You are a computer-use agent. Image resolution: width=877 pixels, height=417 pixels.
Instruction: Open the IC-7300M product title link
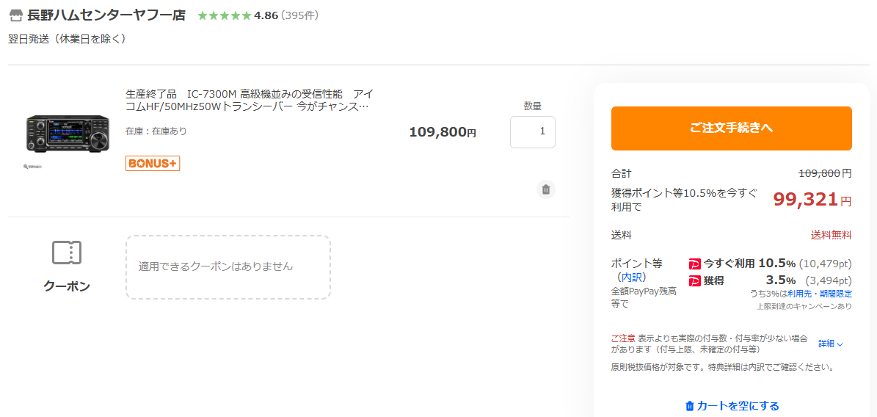point(250,100)
